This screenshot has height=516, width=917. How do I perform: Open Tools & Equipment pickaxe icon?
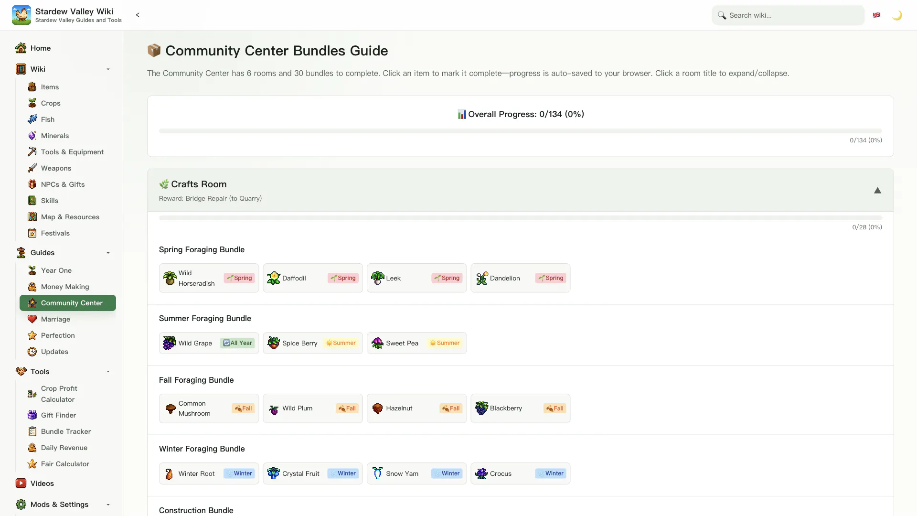[x=32, y=152]
